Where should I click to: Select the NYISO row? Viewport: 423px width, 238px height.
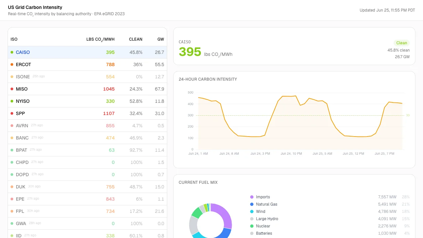click(x=87, y=101)
